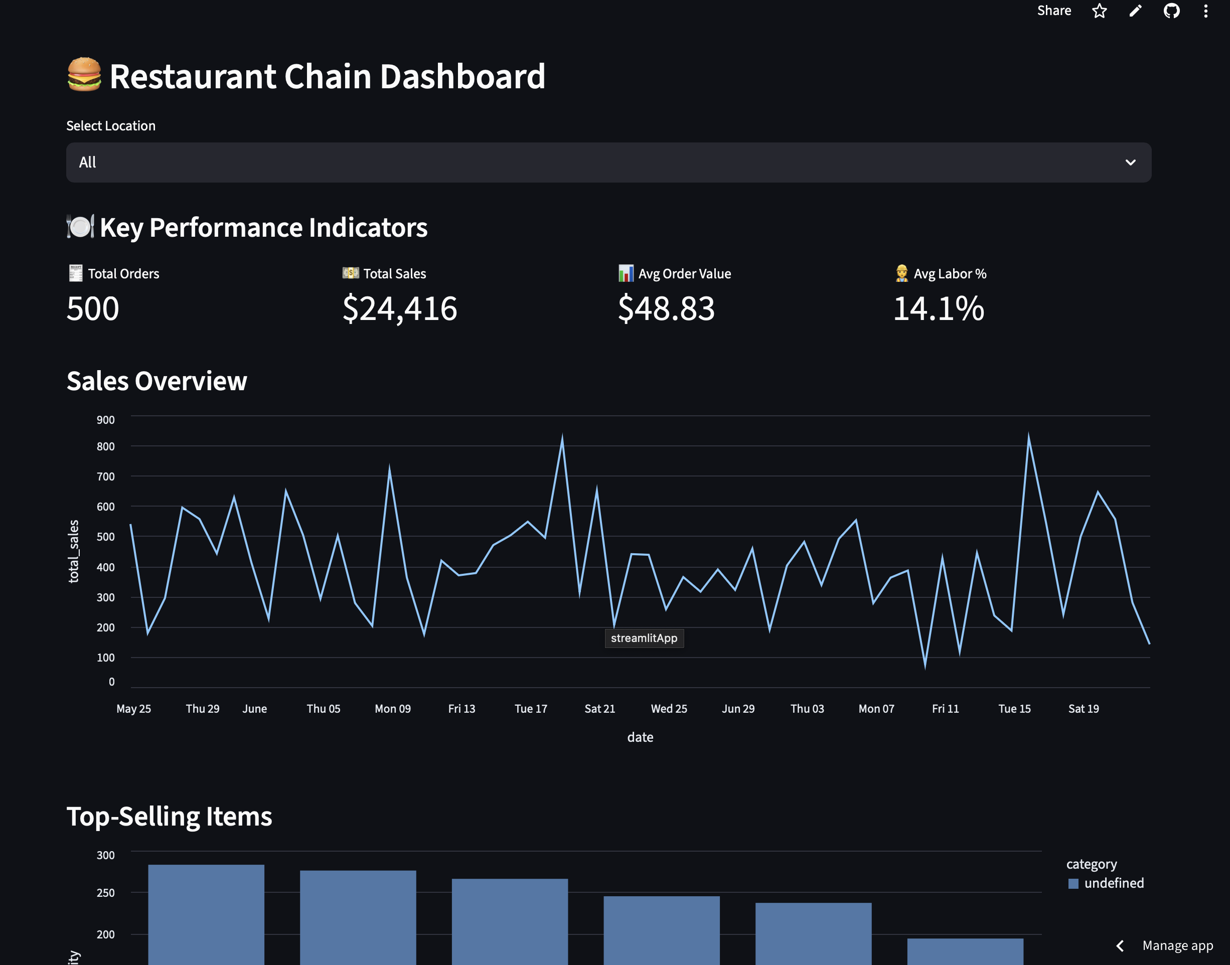This screenshot has width=1230, height=965.
Task: Click the money icon next to Total Sales
Action: 350,273
